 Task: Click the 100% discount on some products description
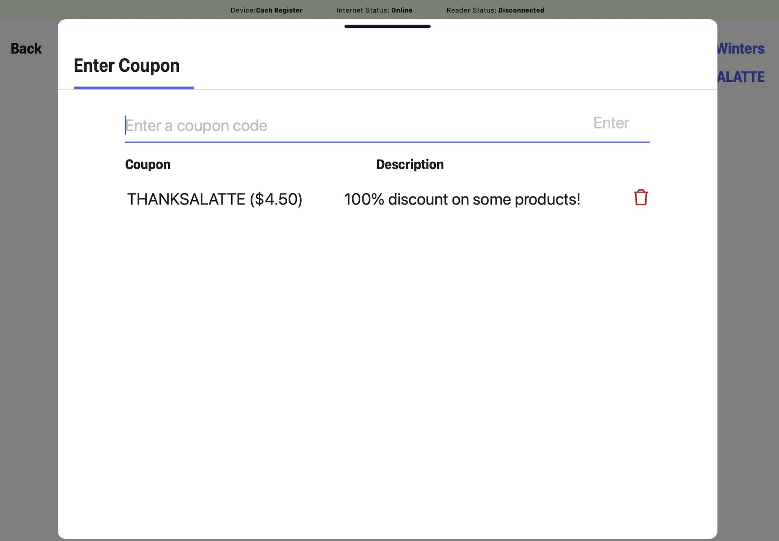[x=462, y=199]
